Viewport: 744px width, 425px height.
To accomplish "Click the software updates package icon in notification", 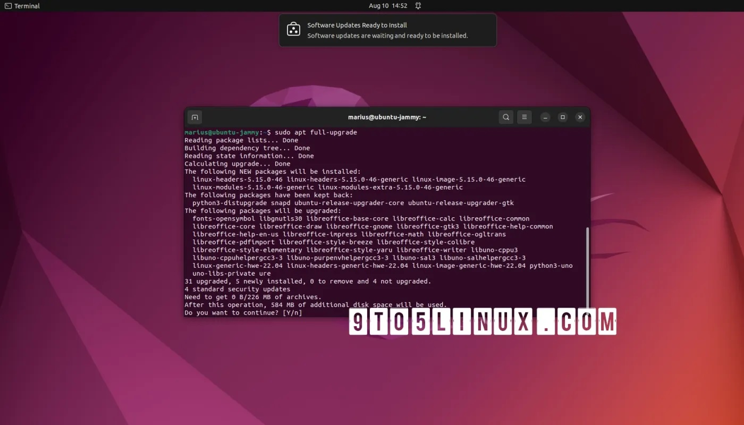I will pos(294,30).
